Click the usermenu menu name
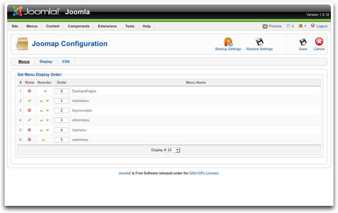This screenshot has height=213, width=338. click(x=80, y=140)
